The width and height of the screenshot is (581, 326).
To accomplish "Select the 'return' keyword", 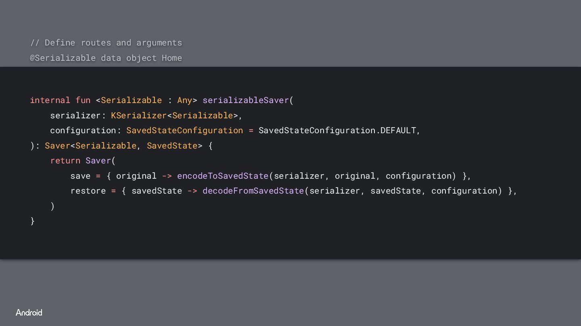I will tap(65, 161).
